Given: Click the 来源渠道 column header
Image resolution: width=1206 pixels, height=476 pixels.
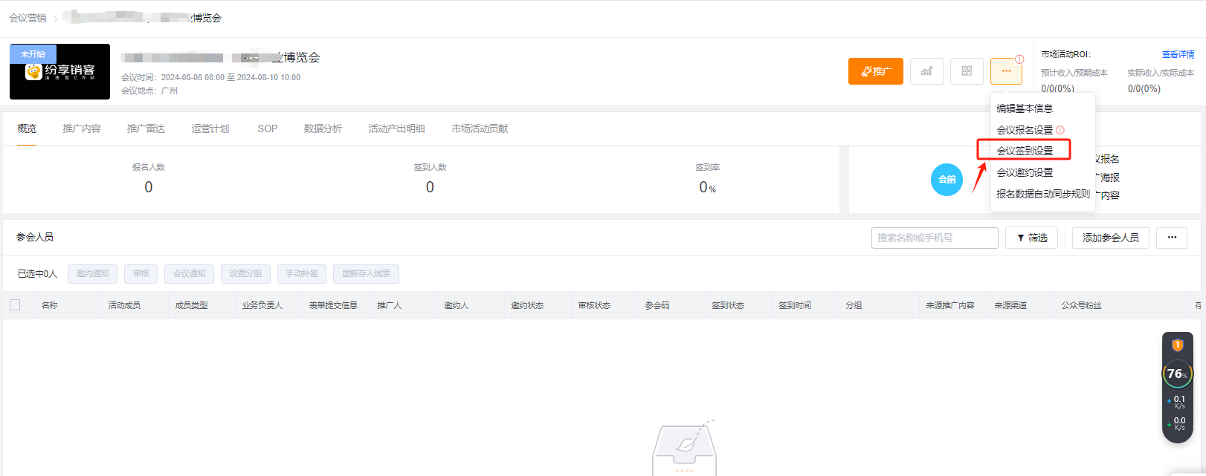Looking at the screenshot, I should (x=1010, y=305).
